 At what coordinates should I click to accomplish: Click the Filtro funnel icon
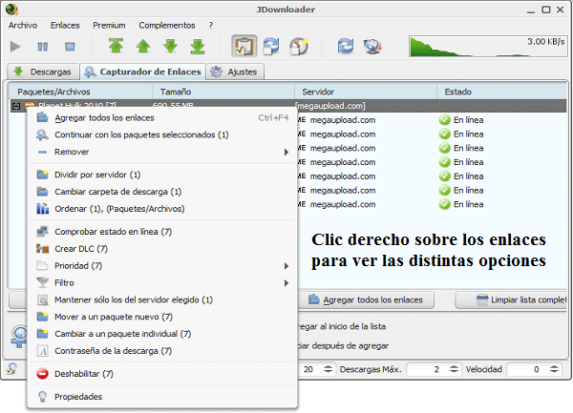click(42, 282)
